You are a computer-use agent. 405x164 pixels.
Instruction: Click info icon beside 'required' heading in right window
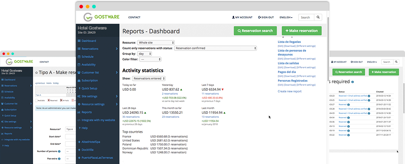(353, 82)
